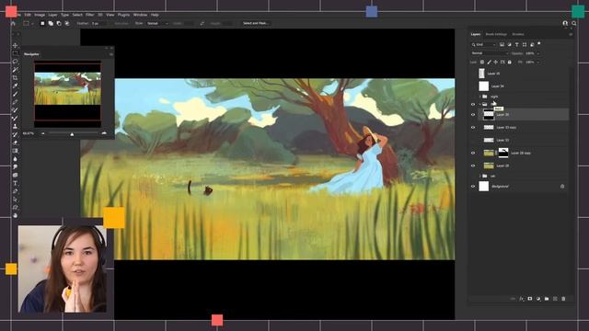This screenshot has height=331, width=589.
Task: Open the Fill slider dropdown arrow
Action: 538,62
